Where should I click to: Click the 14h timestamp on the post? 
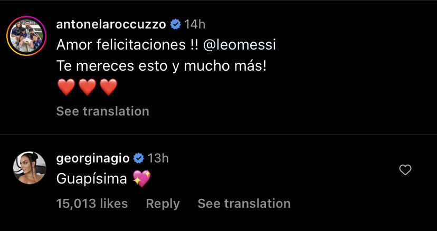point(195,24)
